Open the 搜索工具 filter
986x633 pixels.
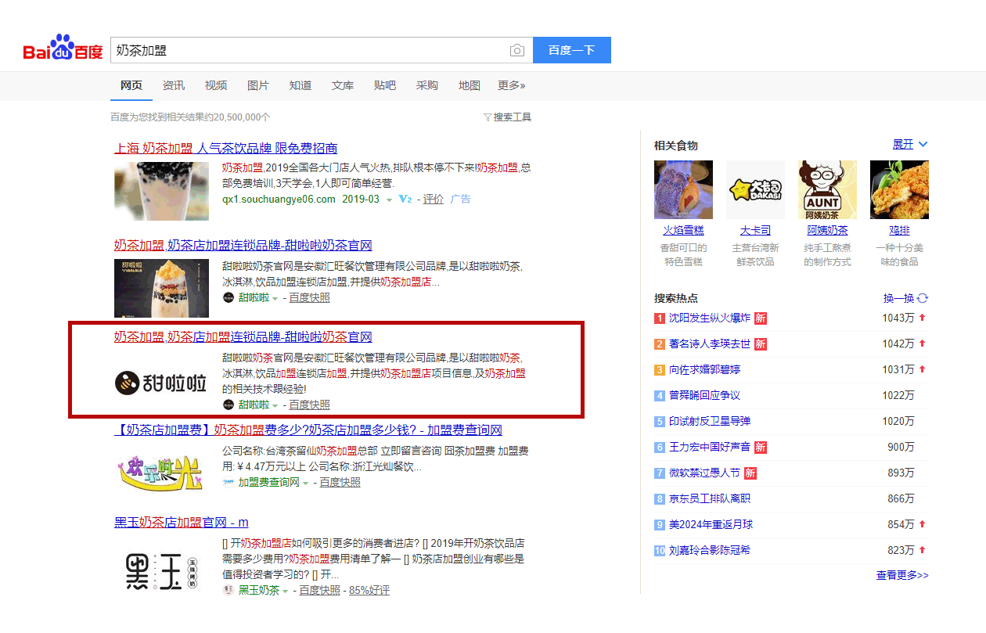(x=507, y=117)
